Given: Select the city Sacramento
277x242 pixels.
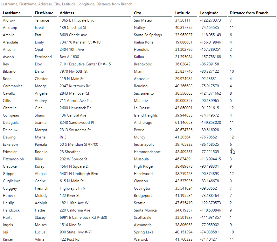Looking at the screenshot, I should point(144,93).
